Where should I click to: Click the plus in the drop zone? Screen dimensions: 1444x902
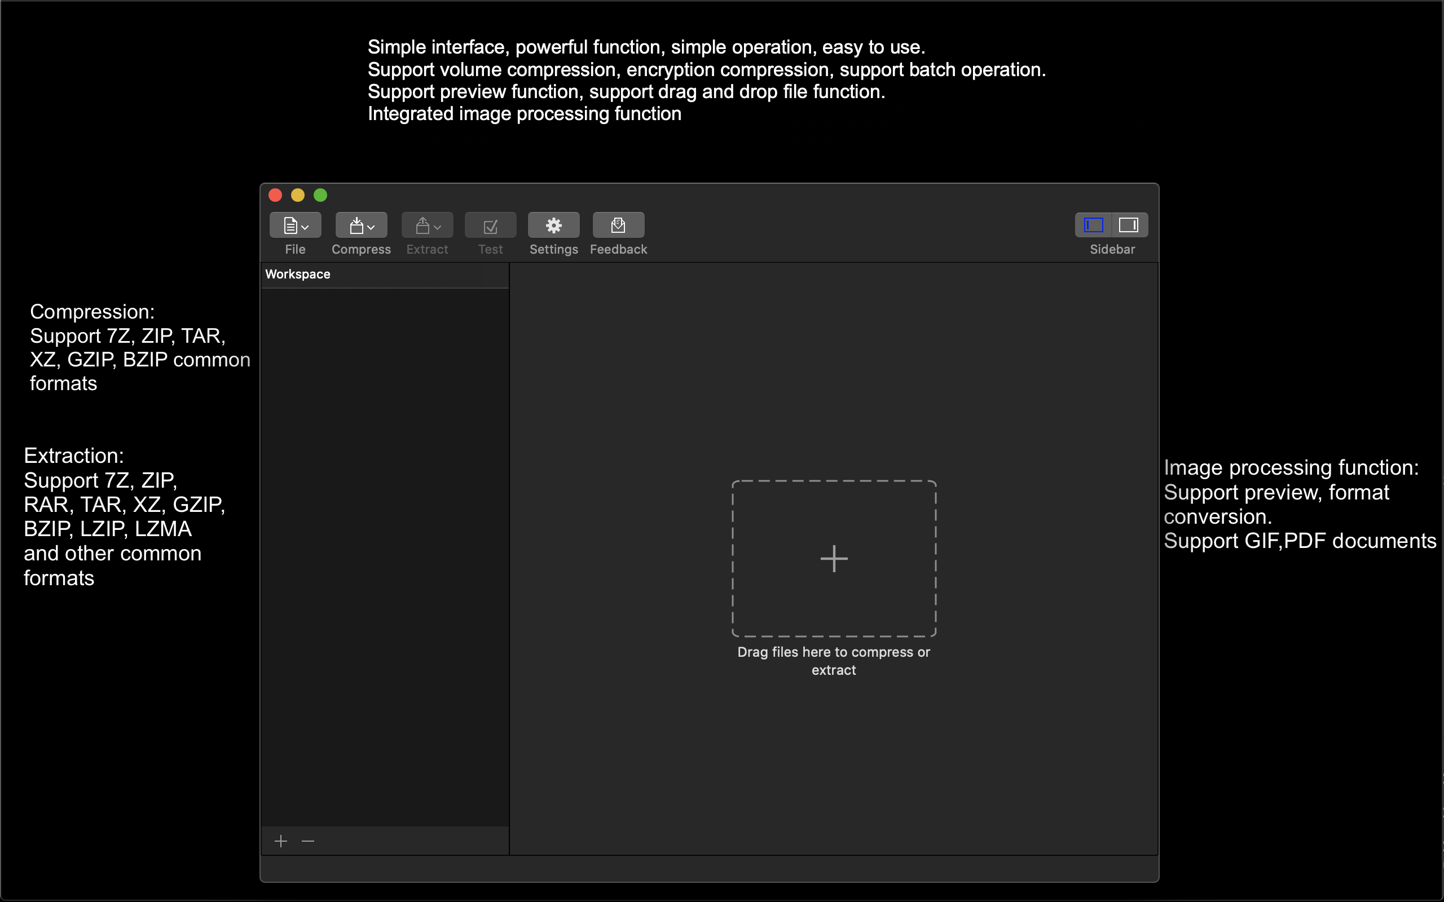click(x=834, y=558)
